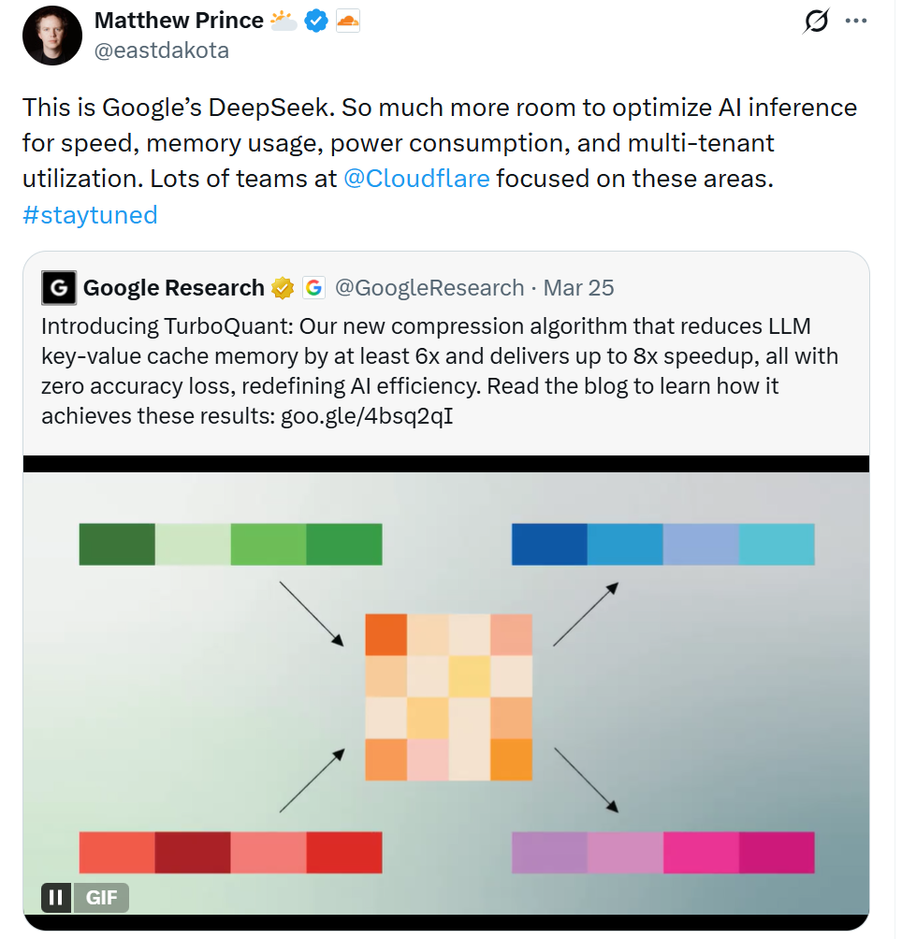Click the Google Research square avatar logo

58,287
